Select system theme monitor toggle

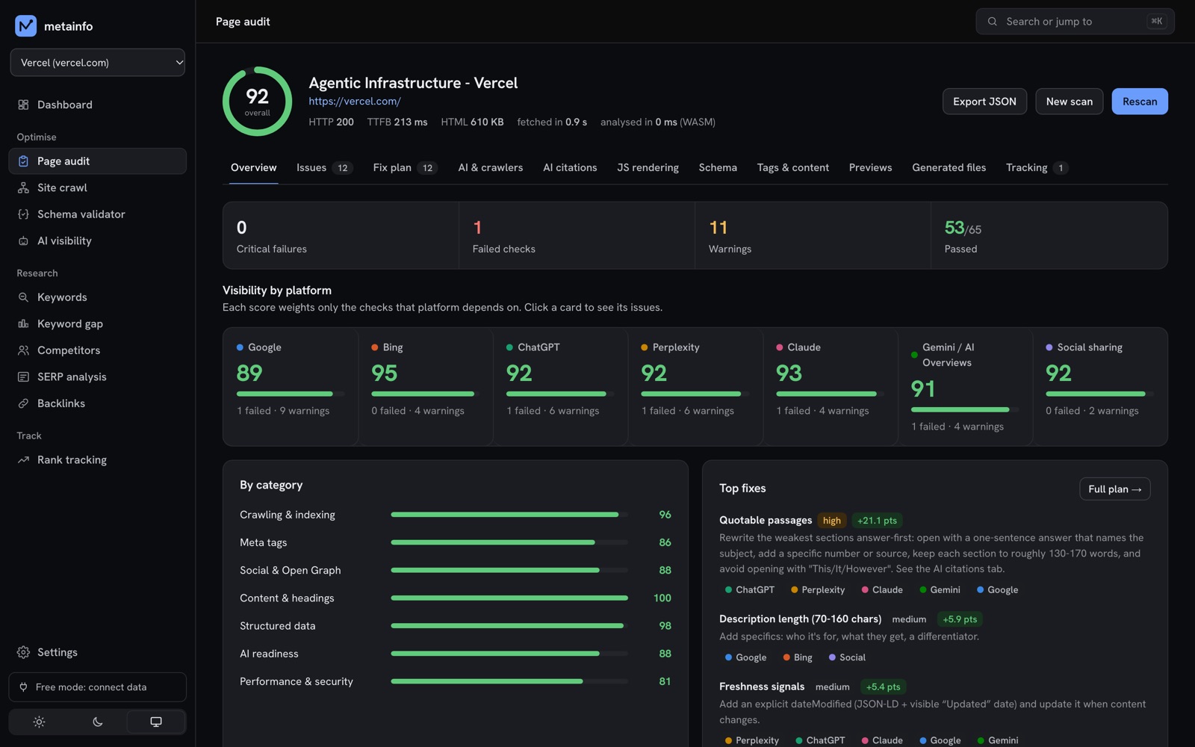[x=156, y=722]
